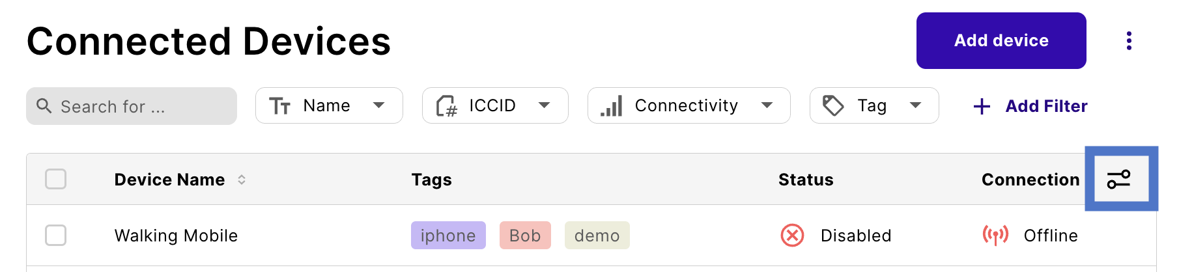This screenshot has width=1179, height=272.
Task: Click the Add device button
Action: pos(1001,40)
